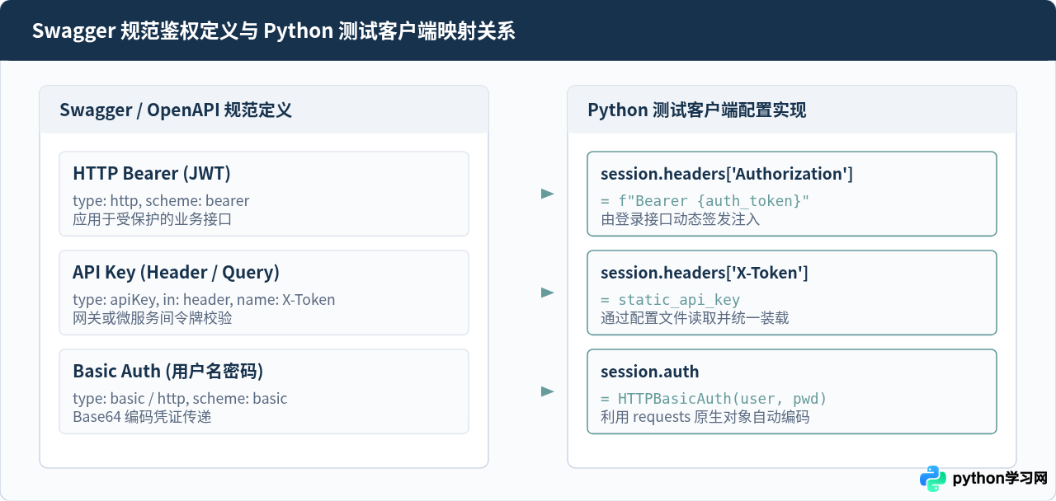This screenshot has width=1056, height=501.
Task: Click the 'HTTP Bearer (JWT)' card title
Action: click(152, 174)
